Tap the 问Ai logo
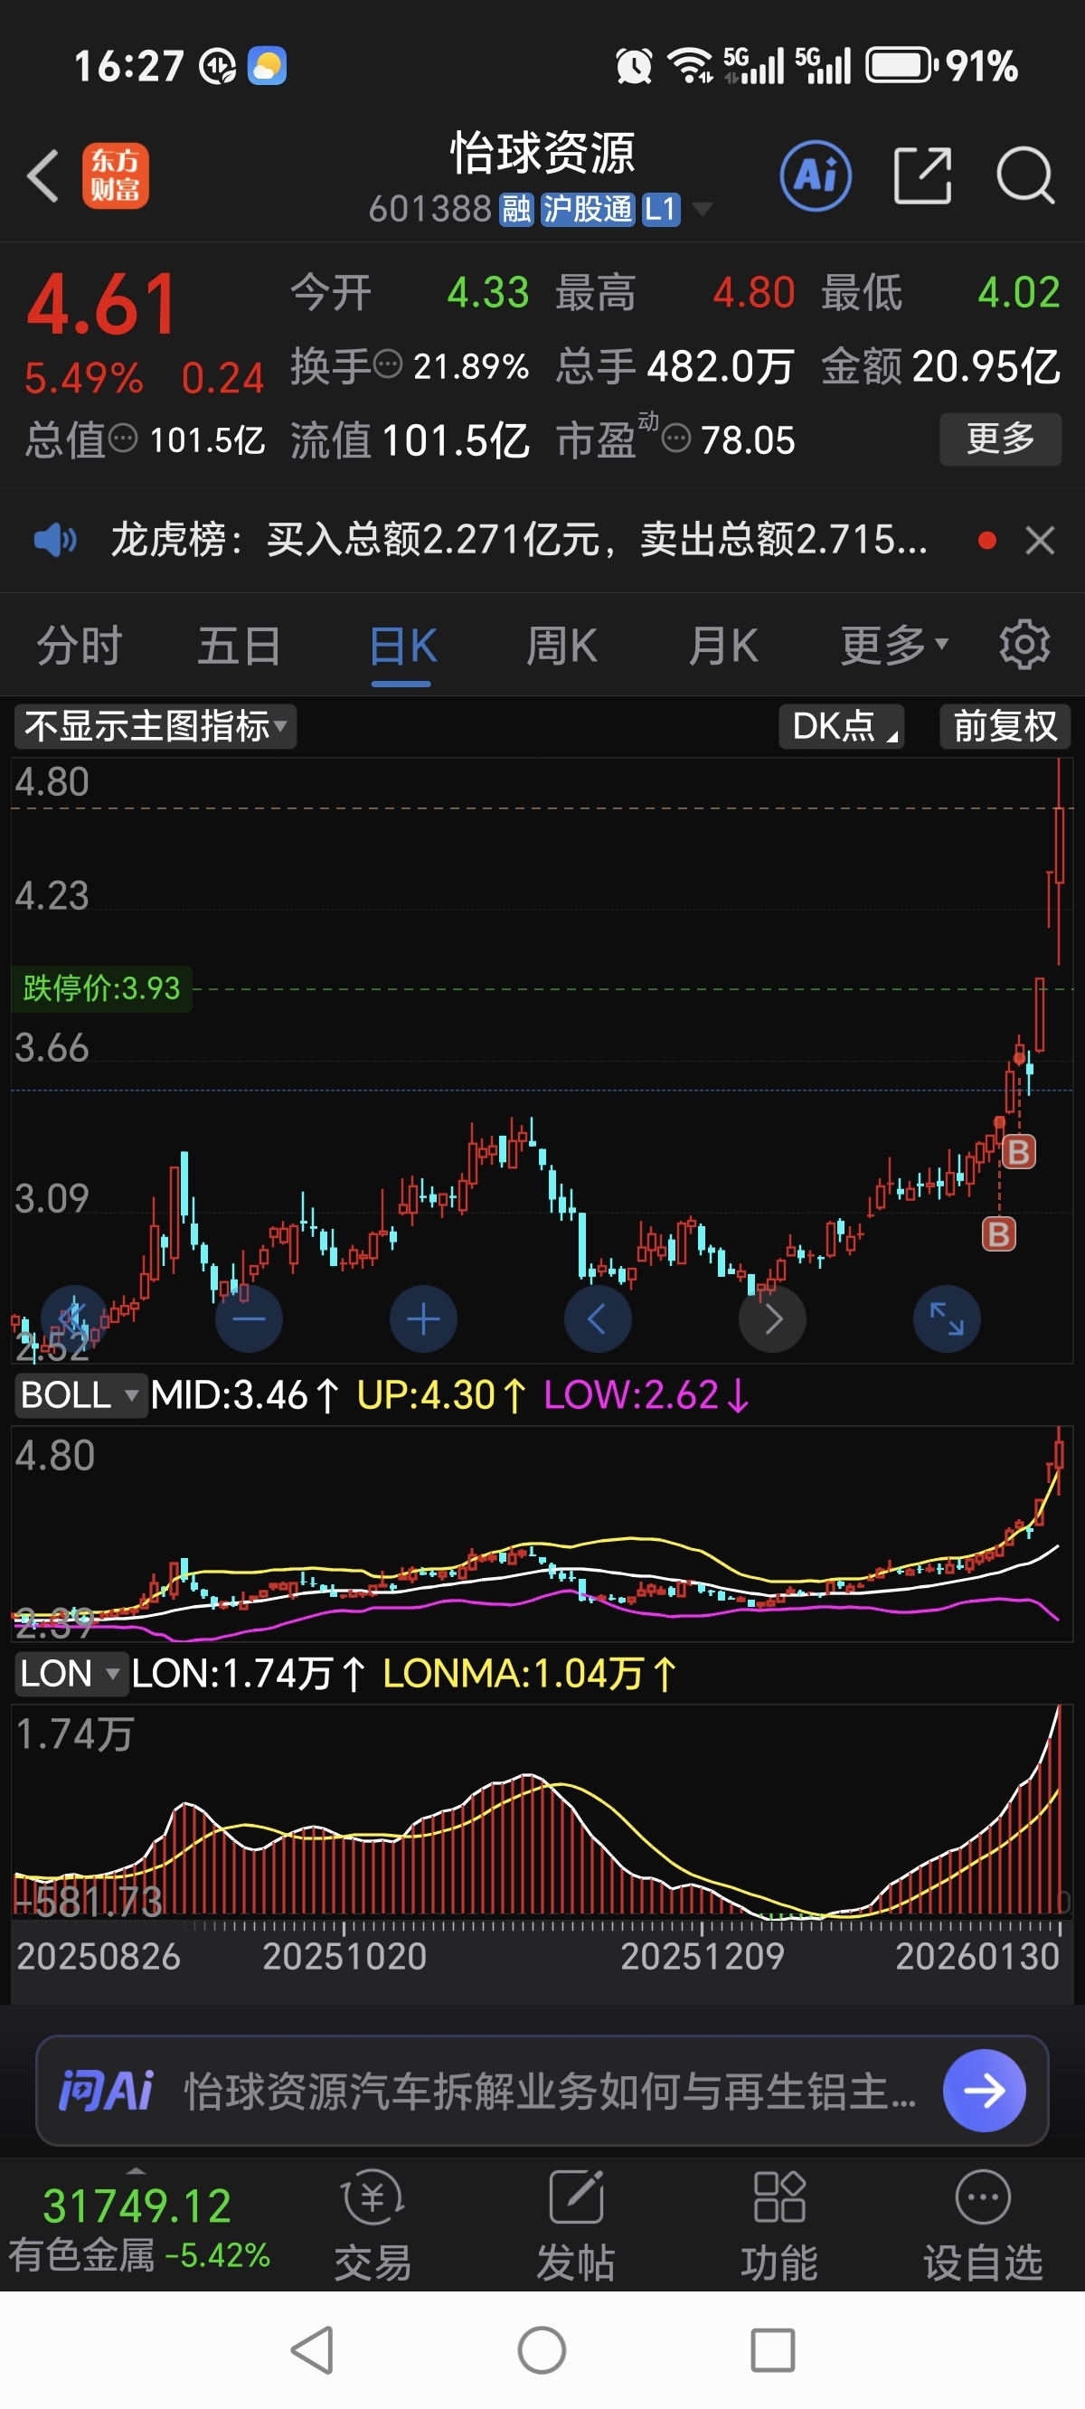 [106, 2090]
